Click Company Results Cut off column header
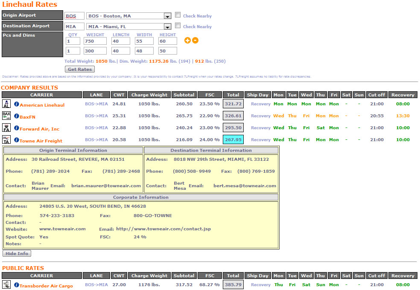The height and width of the screenshot is (290, 420). [x=376, y=95]
